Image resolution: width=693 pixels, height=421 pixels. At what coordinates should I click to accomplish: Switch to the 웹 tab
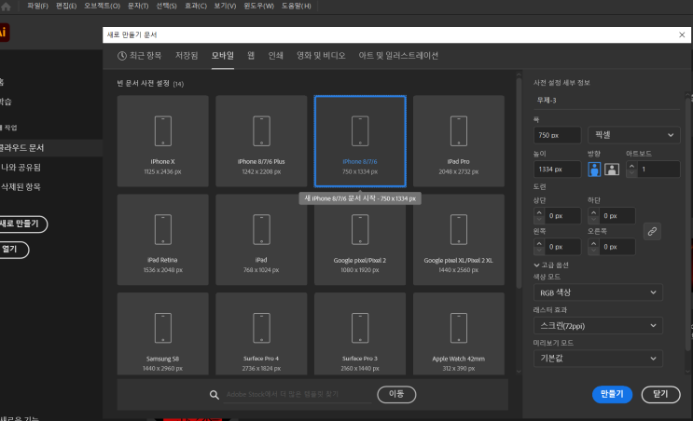pyautogui.click(x=251, y=56)
